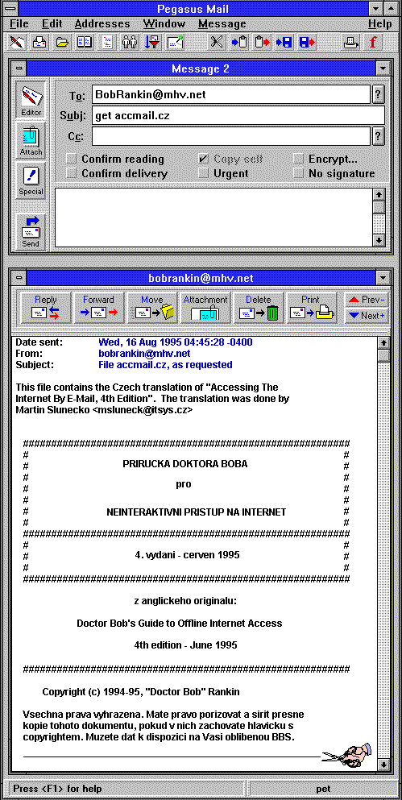Viewport: 402px width, 800px height.
Task: Open the Attach panel icon
Action: 31,140
